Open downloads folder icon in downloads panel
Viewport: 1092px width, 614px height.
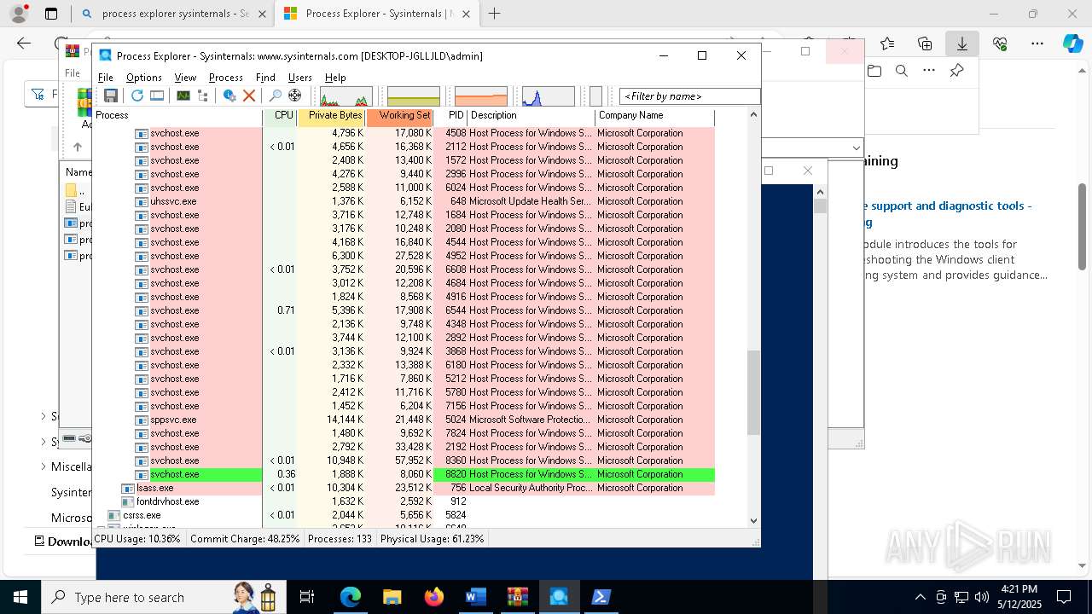874,71
